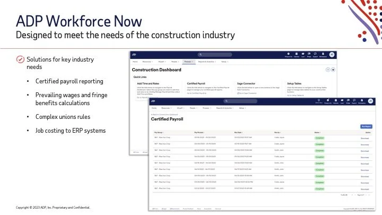Click ADP logo in Construction Dashboard window

pos(134,55)
